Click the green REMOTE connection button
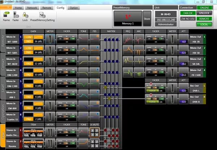This screenshot has width=217, height=150. 204,19
